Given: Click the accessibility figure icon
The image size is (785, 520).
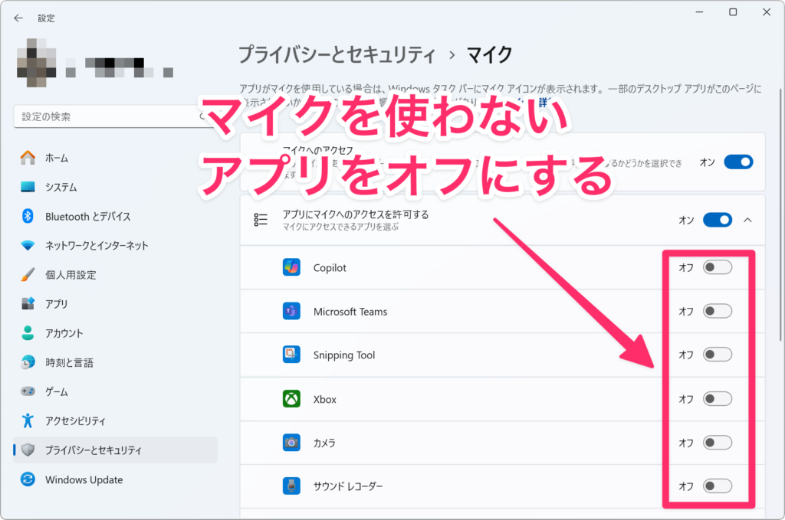Looking at the screenshot, I should (28, 420).
